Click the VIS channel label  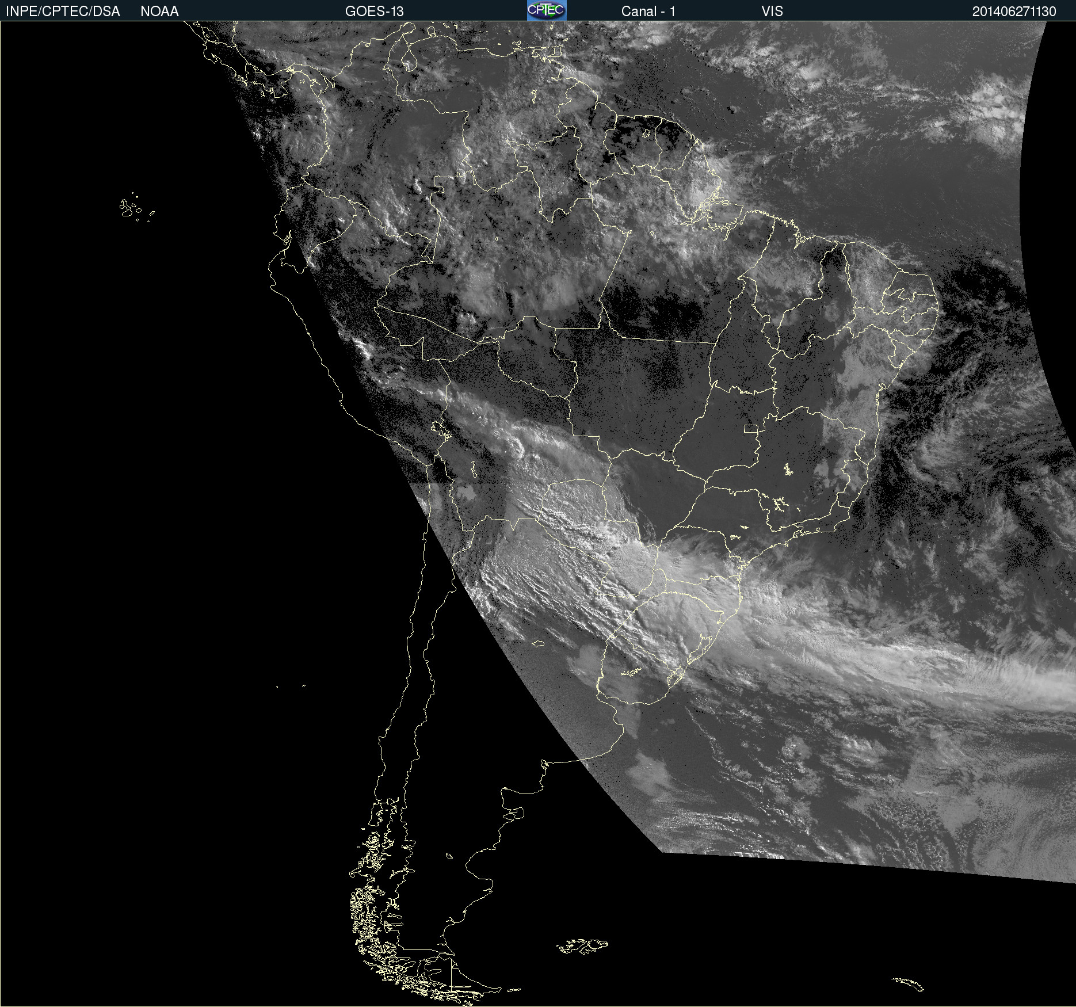click(x=772, y=12)
